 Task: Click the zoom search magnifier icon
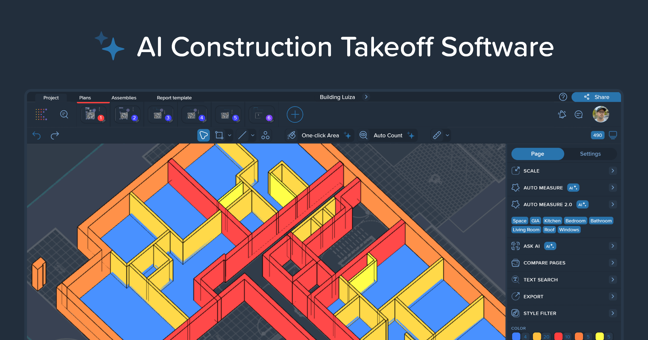coord(64,114)
